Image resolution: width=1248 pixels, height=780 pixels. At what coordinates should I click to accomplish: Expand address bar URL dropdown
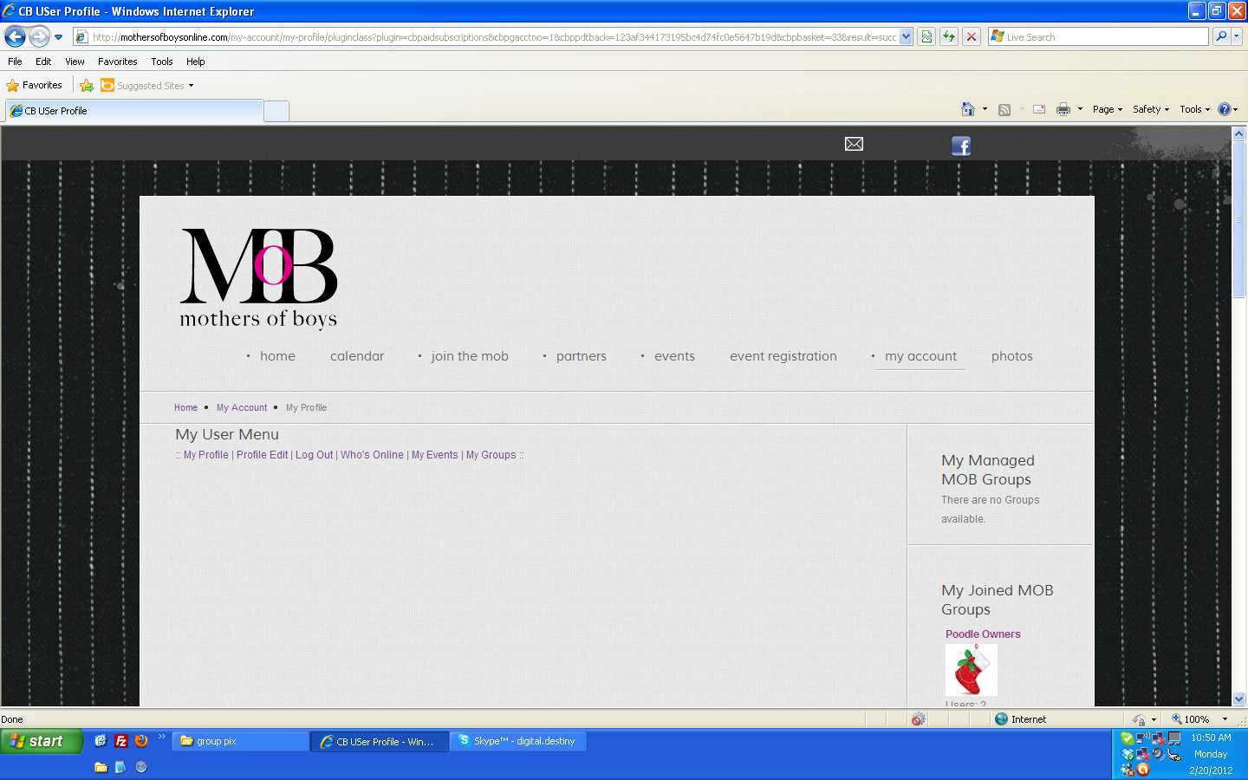906,36
